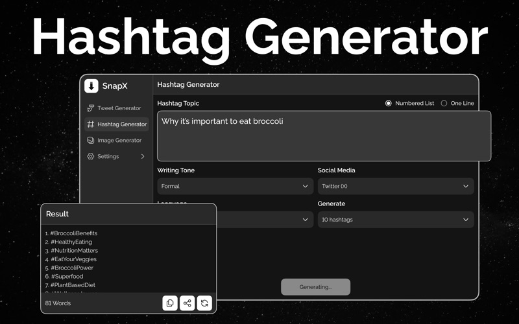The height and width of the screenshot is (324, 519).
Task: Open the Social Media dropdown showing Twitter (X)
Action: [x=396, y=186]
